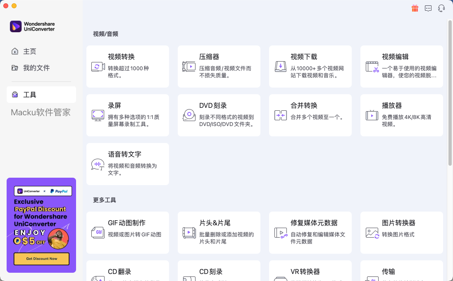Screen dimensions: 453x281
Task: Click the Wondershare UniConverter logo
Action: pos(32,26)
